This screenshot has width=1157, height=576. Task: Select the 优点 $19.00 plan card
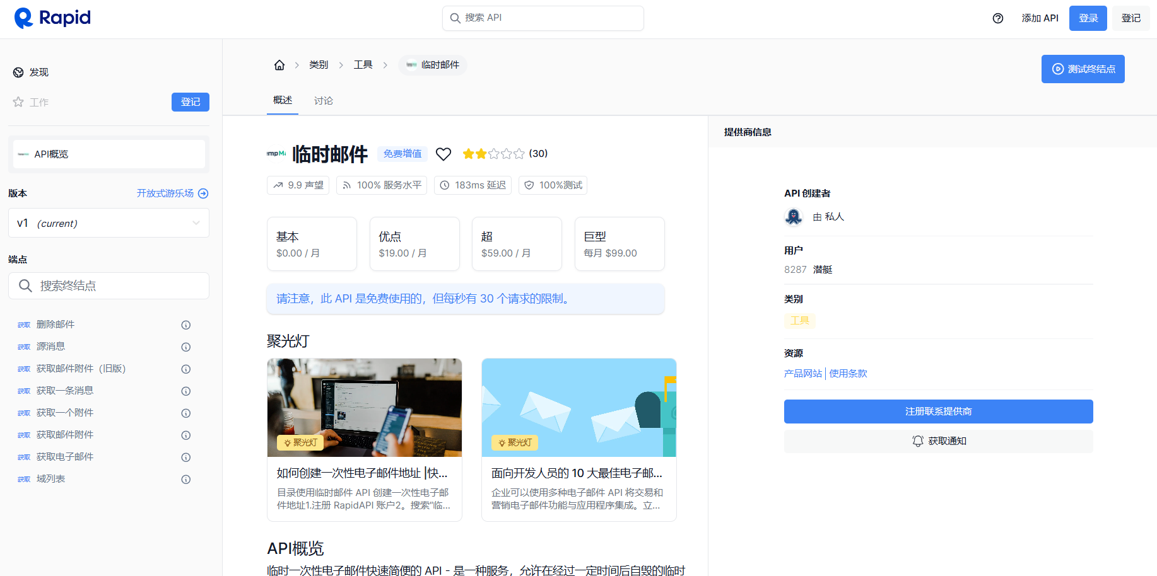point(414,244)
